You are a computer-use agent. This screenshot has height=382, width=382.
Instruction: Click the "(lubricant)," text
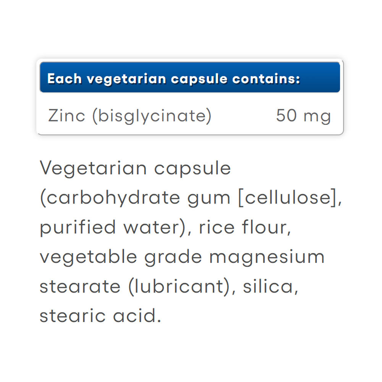pyautogui.click(x=183, y=286)
